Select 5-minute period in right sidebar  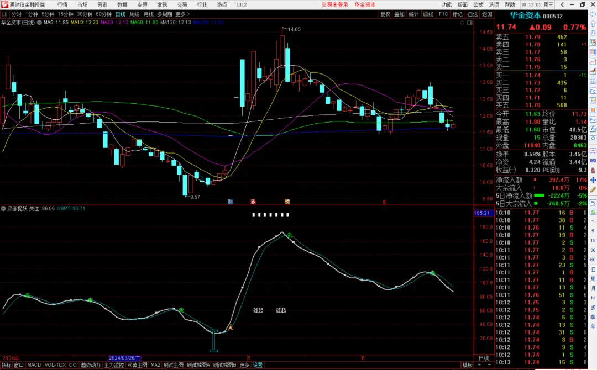[x=593, y=231]
